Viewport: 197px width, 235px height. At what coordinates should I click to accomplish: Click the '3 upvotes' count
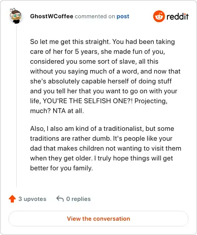[x=33, y=199]
